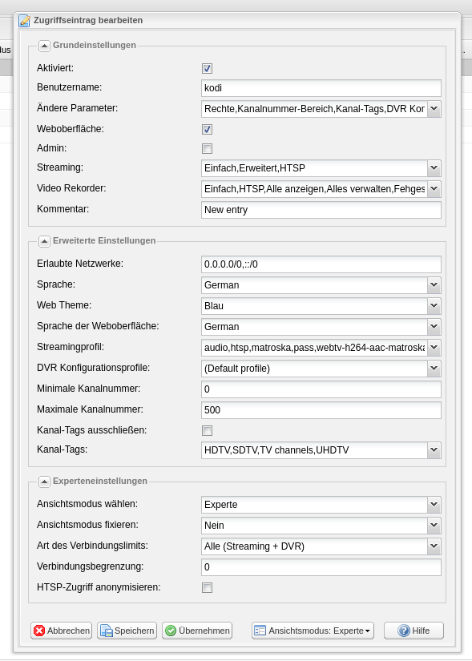472x661 pixels.
Task: Collapse the Erweiterte Einstellungen section
Action: click(x=44, y=241)
